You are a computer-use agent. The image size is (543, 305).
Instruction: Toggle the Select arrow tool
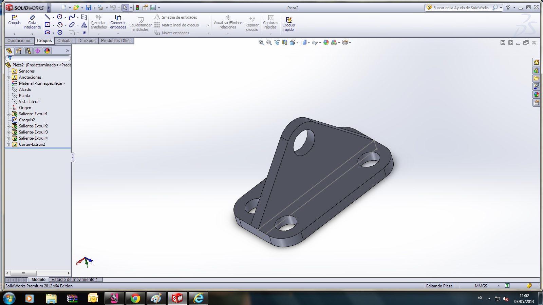pyautogui.click(x=125, y=7)
